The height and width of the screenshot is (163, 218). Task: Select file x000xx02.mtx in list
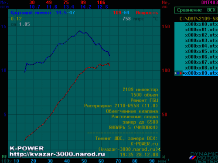pos(201,35)
